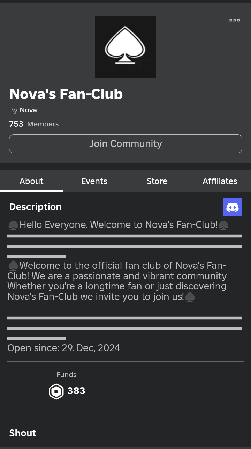Click the Robux currency icon under Funds

[x=56, y=391]
